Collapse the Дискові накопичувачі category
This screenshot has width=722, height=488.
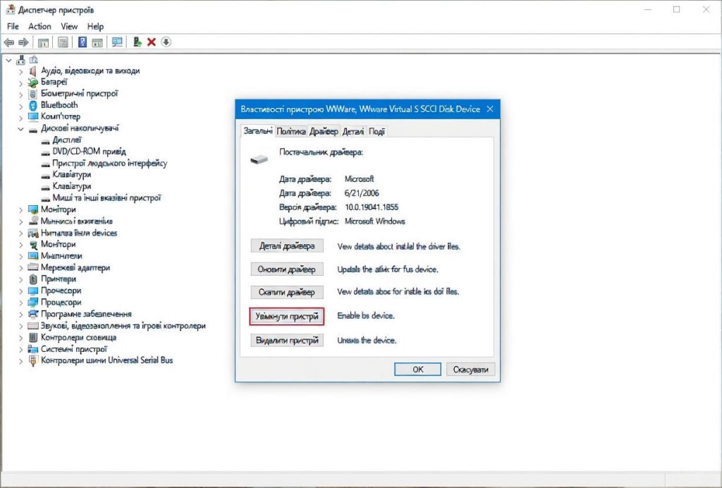click(20, 128)
